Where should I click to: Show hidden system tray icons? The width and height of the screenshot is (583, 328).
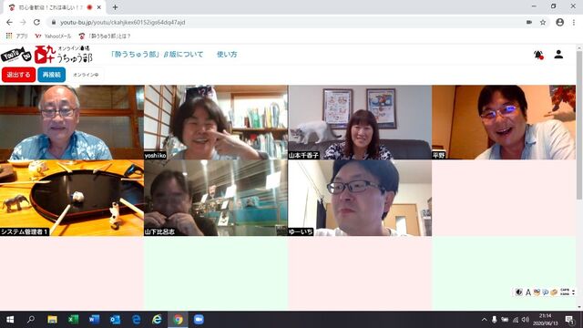click(x=484, y=320)
